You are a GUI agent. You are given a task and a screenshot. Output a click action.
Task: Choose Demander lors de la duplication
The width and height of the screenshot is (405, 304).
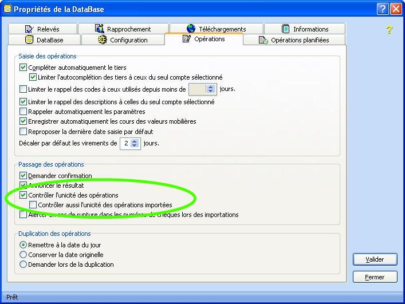coord(23,264)
